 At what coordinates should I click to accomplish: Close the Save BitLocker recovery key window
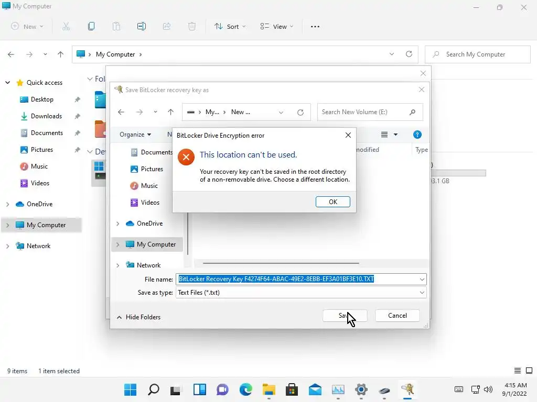click(x=422, y=90)
